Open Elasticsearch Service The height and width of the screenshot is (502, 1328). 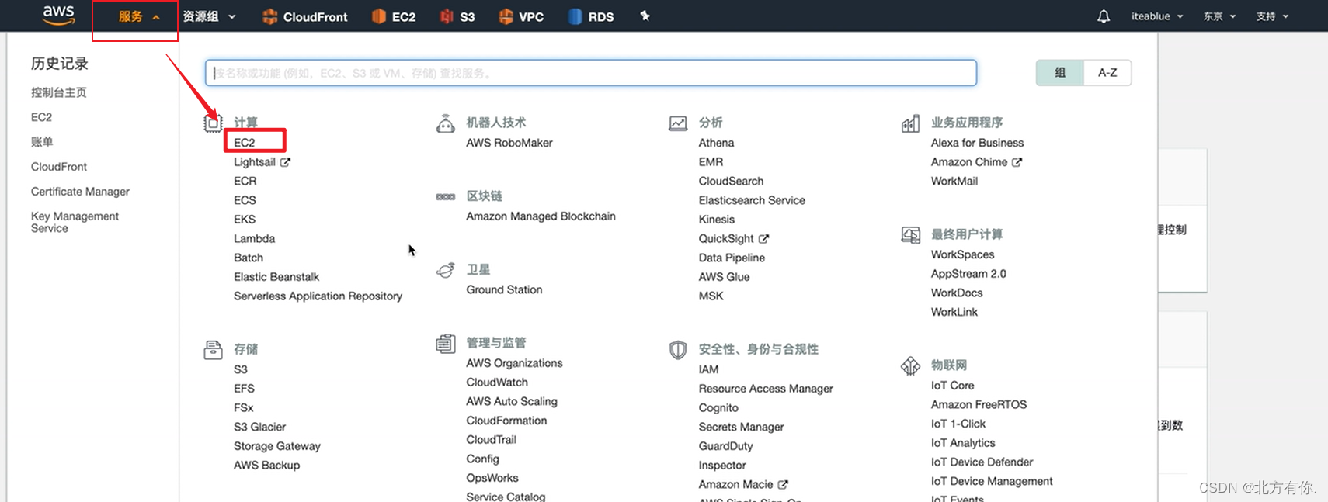click(752, 200)
